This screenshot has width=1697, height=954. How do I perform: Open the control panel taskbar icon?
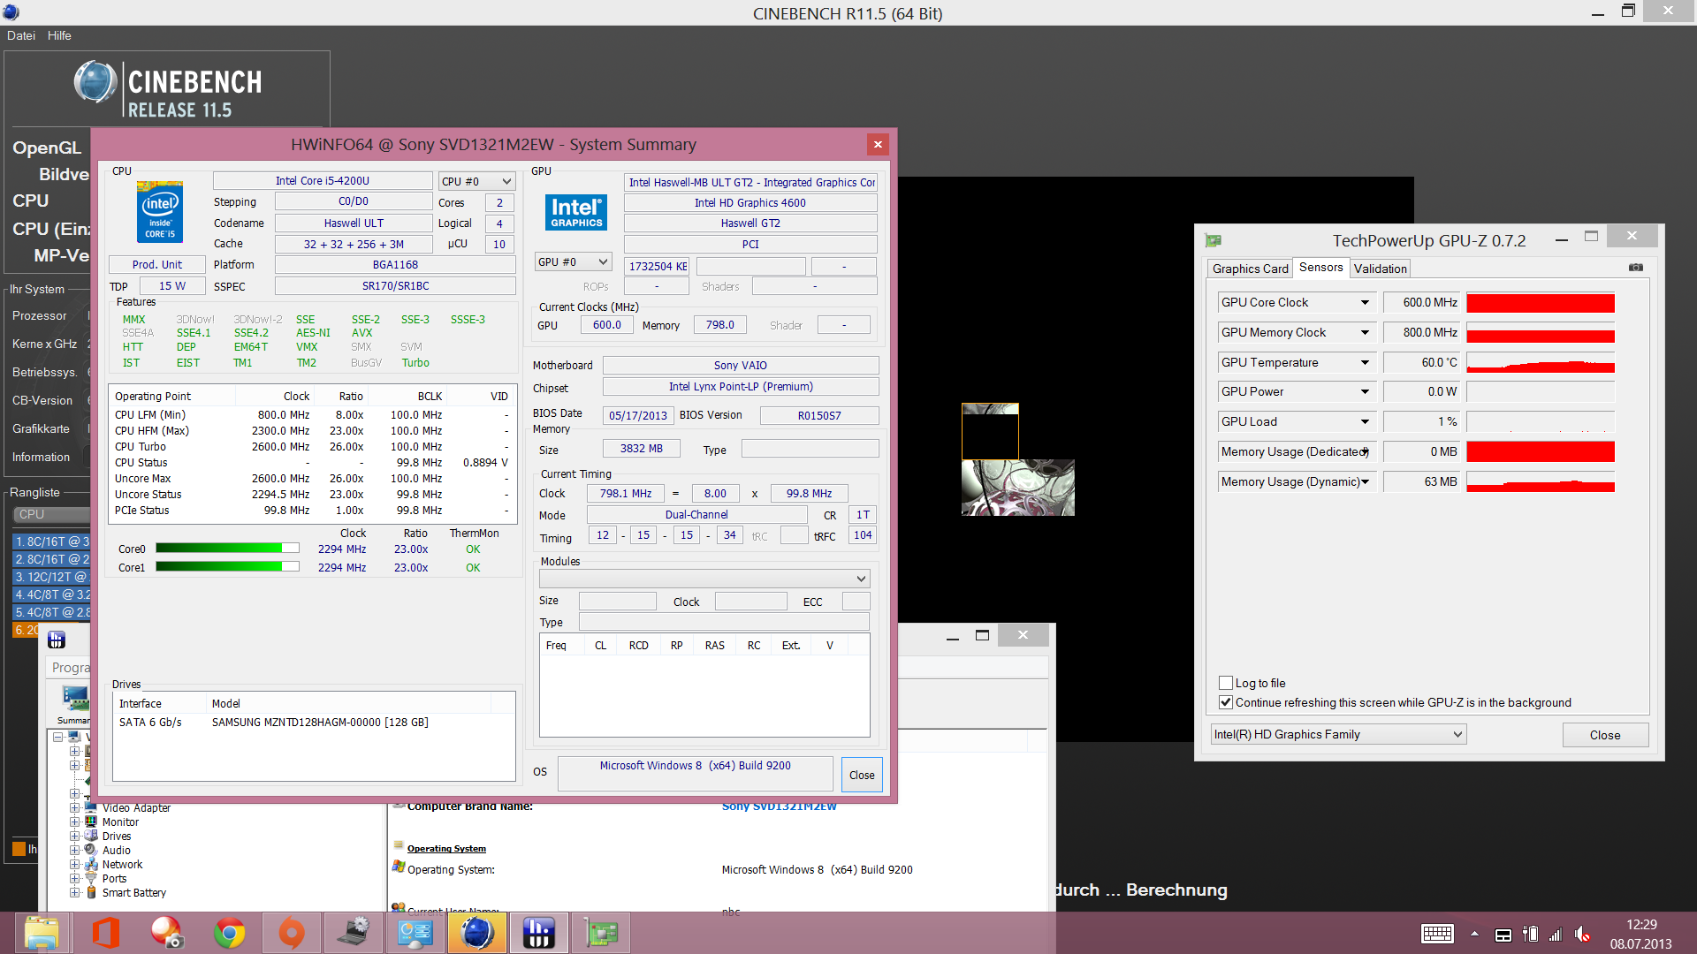pyautogui.click(x=415, y=933)
